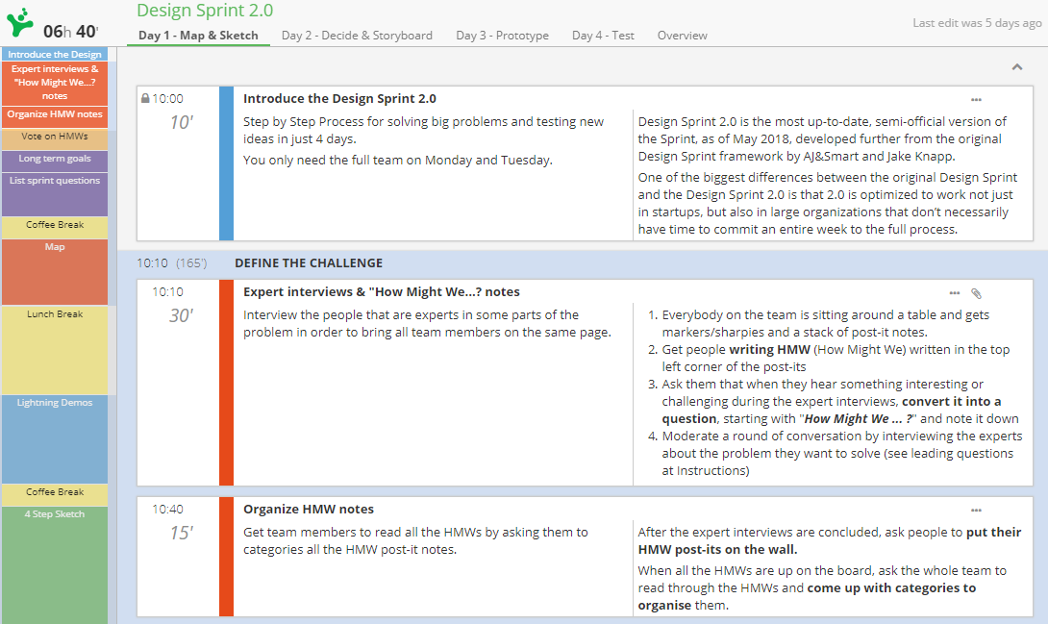Open the three-dot menu on Organize HMW notes
Screen dimensions: 1048x624
976,511
